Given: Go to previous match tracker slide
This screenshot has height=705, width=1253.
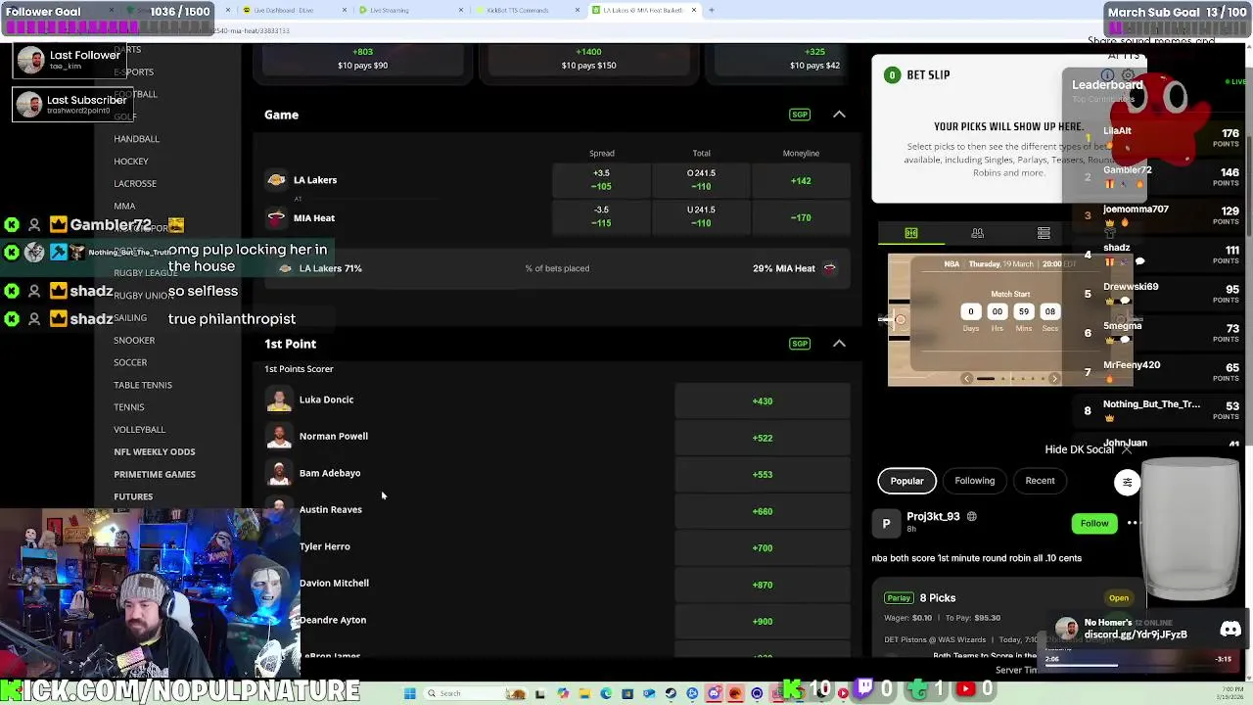Looking at the screenshot, I should coord(967,379).
